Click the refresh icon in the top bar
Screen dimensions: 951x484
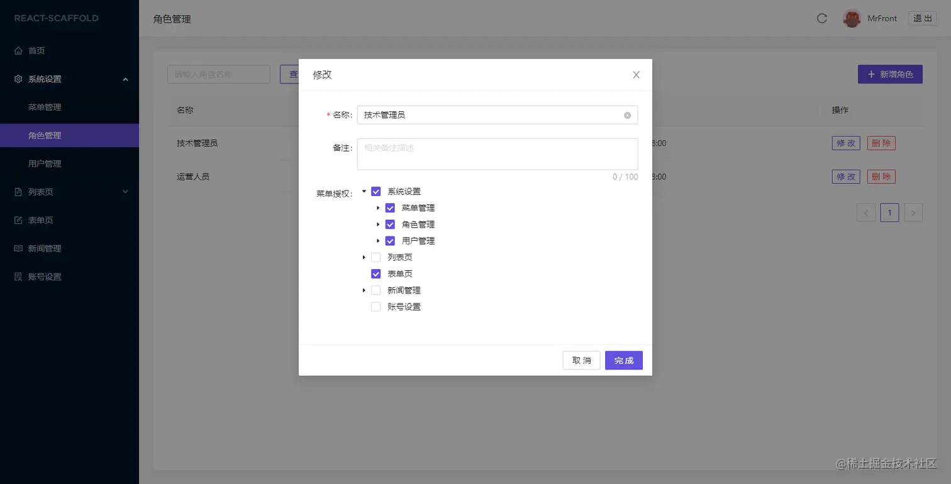[821, 18]
